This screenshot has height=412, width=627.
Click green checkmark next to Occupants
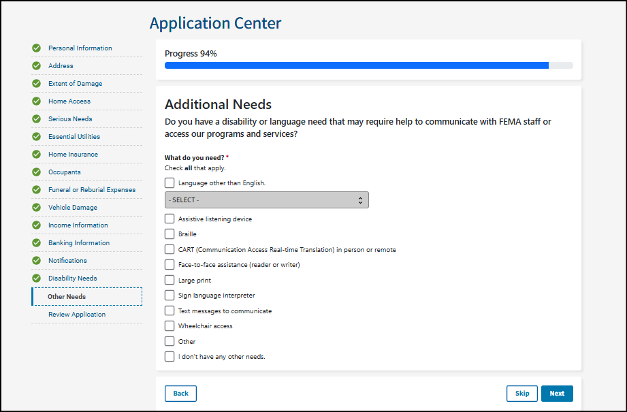tap(37, 172)
